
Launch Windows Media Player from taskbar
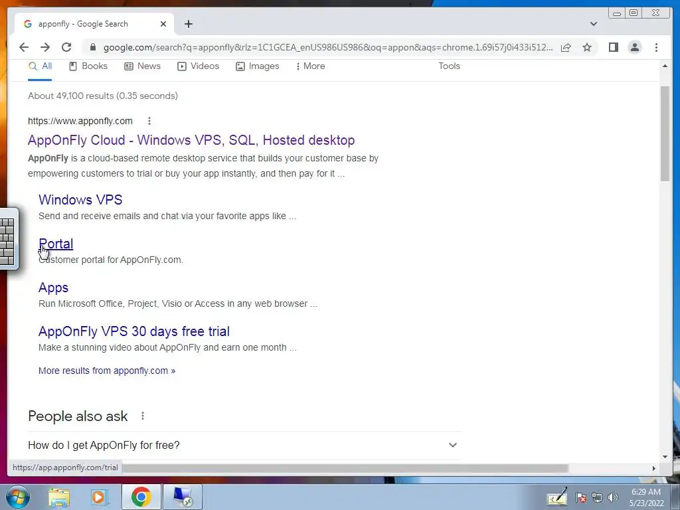tap(98, 497)
